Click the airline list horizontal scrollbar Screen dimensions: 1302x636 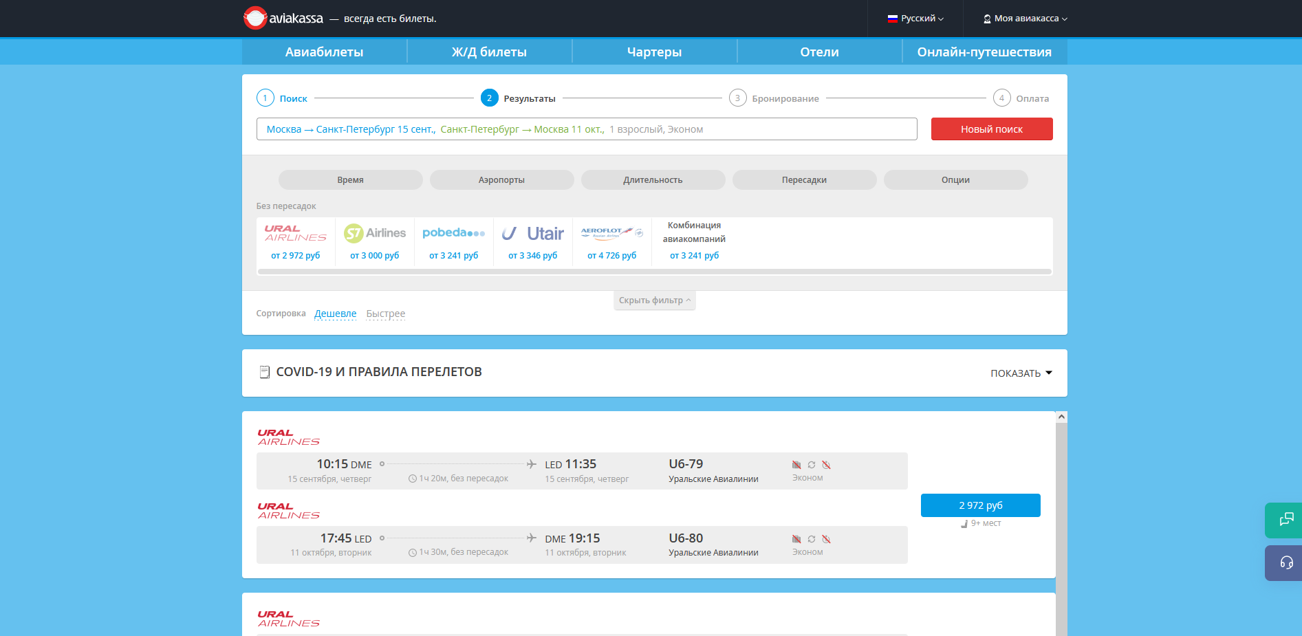point(654,272)
